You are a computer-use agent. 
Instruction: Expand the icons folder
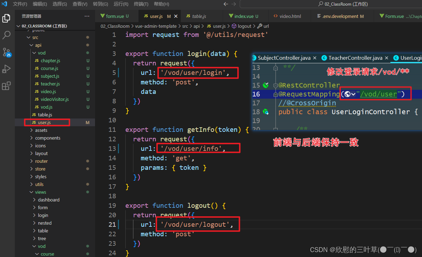54,146
